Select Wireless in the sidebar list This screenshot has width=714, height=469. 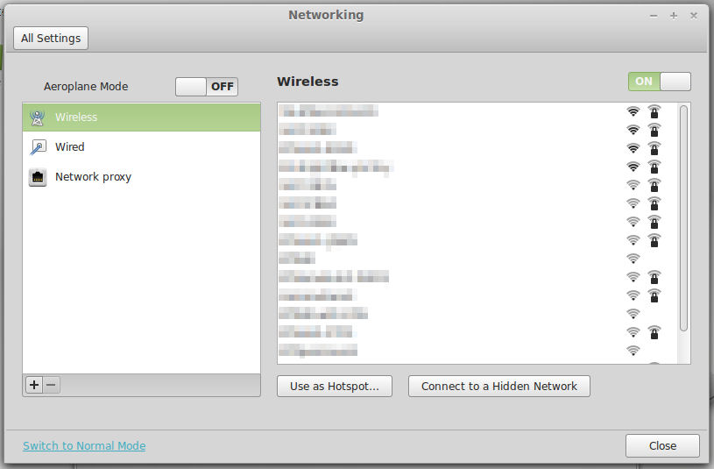tap(141, 117)
